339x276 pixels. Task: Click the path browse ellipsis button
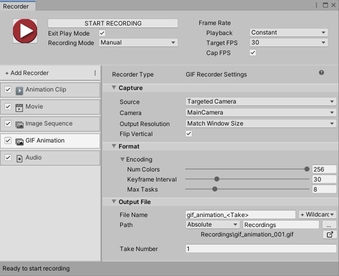coord(329,225)
